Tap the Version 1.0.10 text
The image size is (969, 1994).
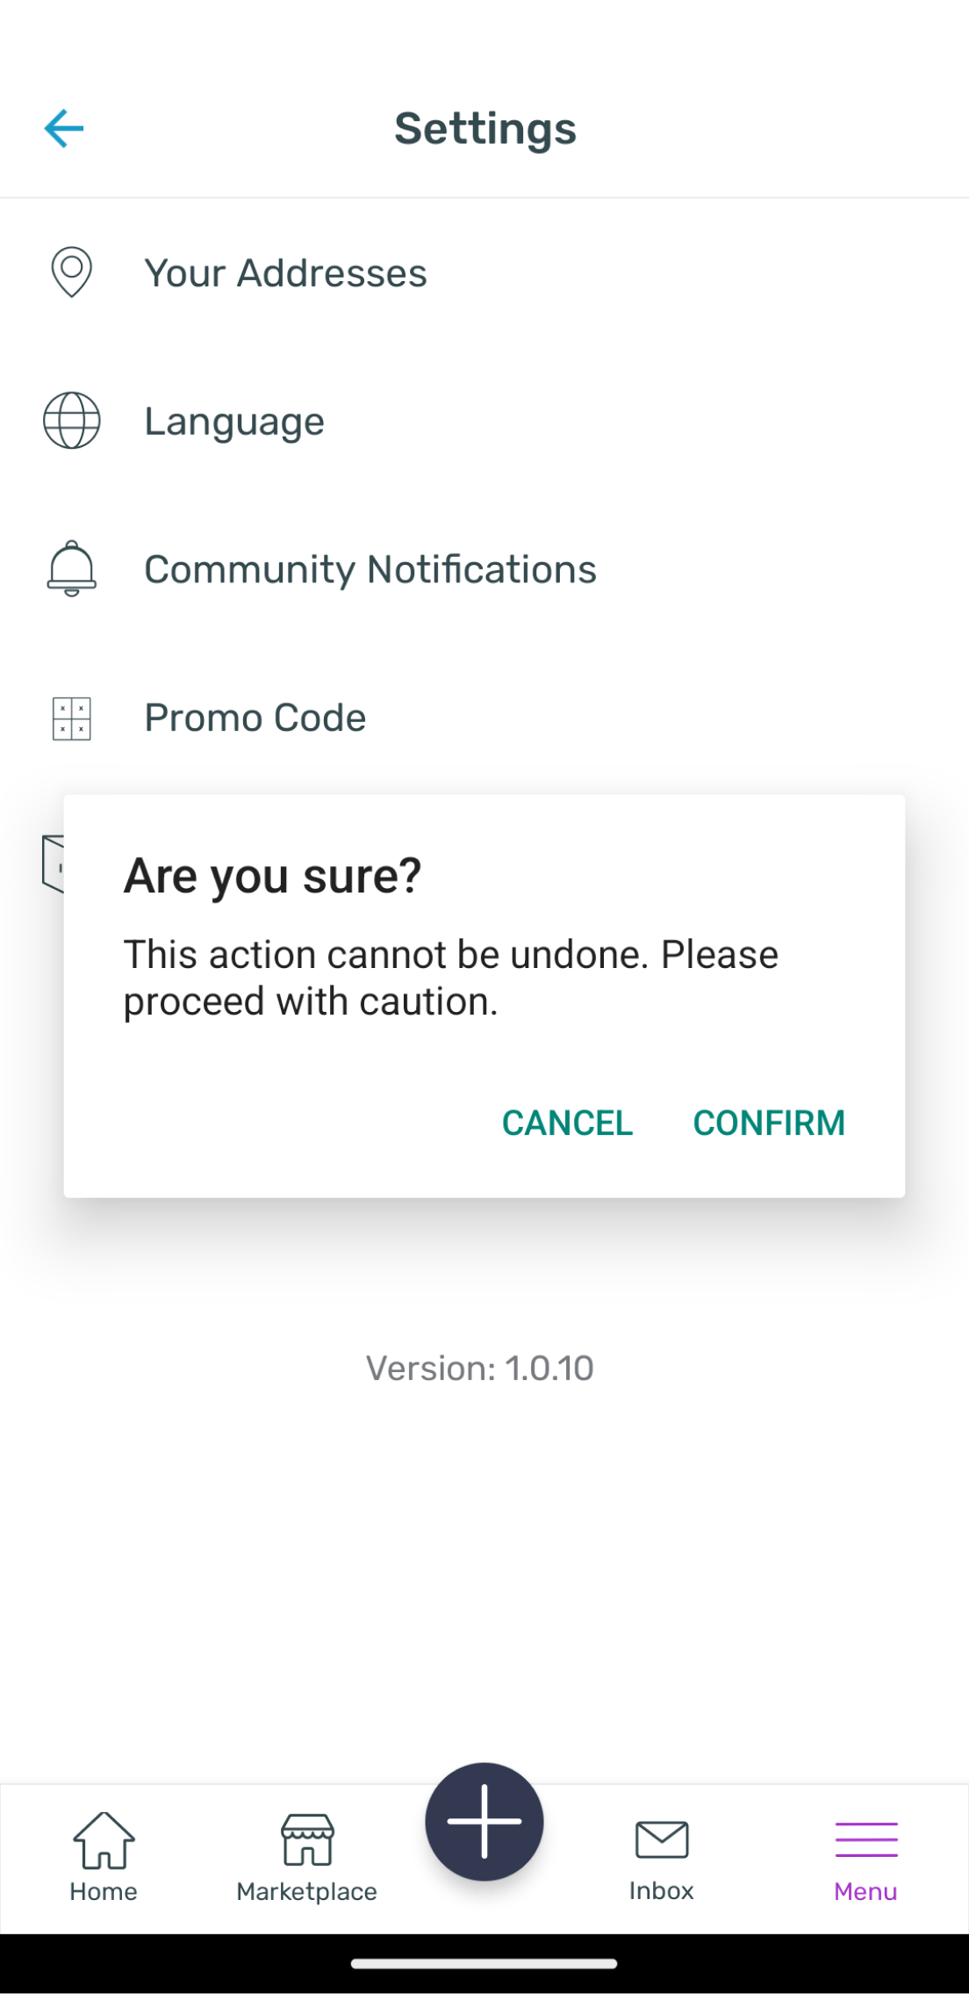[480, 1368]
